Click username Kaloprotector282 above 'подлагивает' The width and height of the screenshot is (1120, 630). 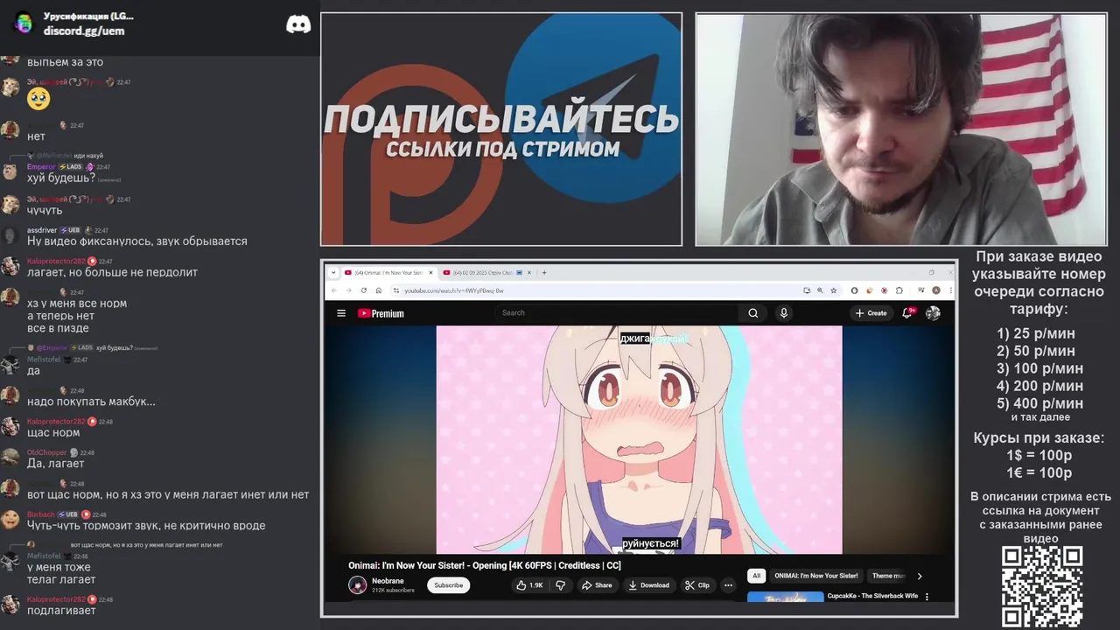point(56,599)
